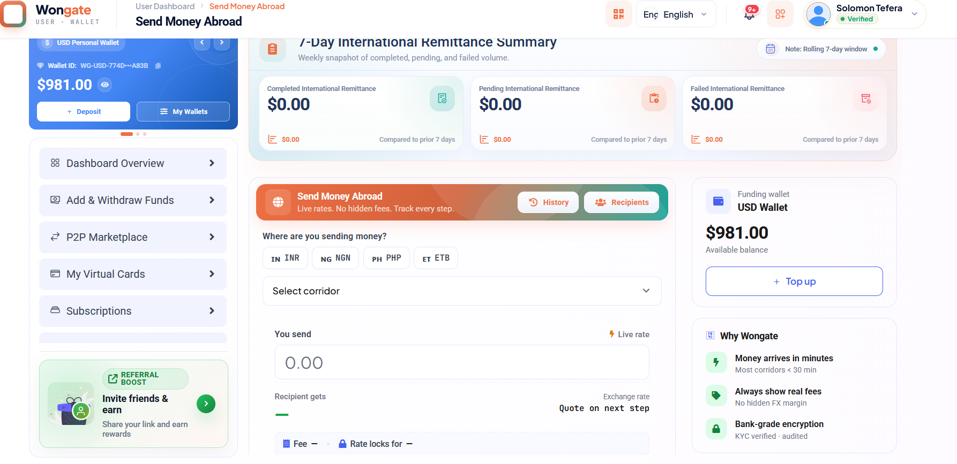Open referral with green arrow button

coord(206,404)
